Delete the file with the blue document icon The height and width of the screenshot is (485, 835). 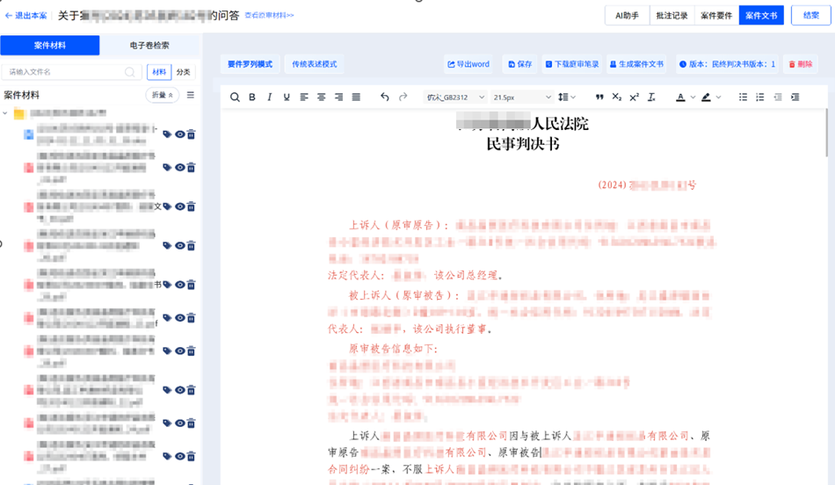tap(192, 134)
